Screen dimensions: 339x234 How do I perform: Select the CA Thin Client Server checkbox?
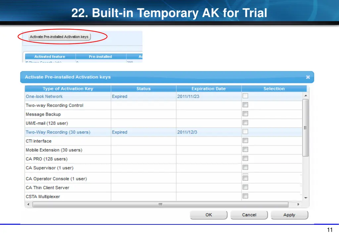point(245,187)
